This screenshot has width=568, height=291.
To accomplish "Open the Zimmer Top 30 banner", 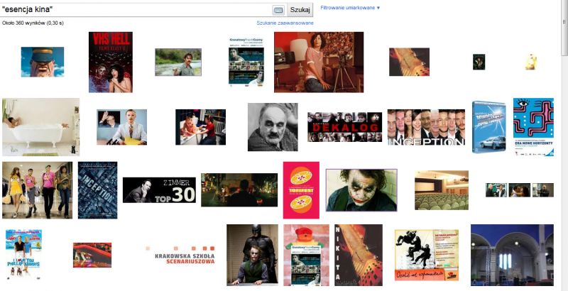I will (x=159, y=190).
